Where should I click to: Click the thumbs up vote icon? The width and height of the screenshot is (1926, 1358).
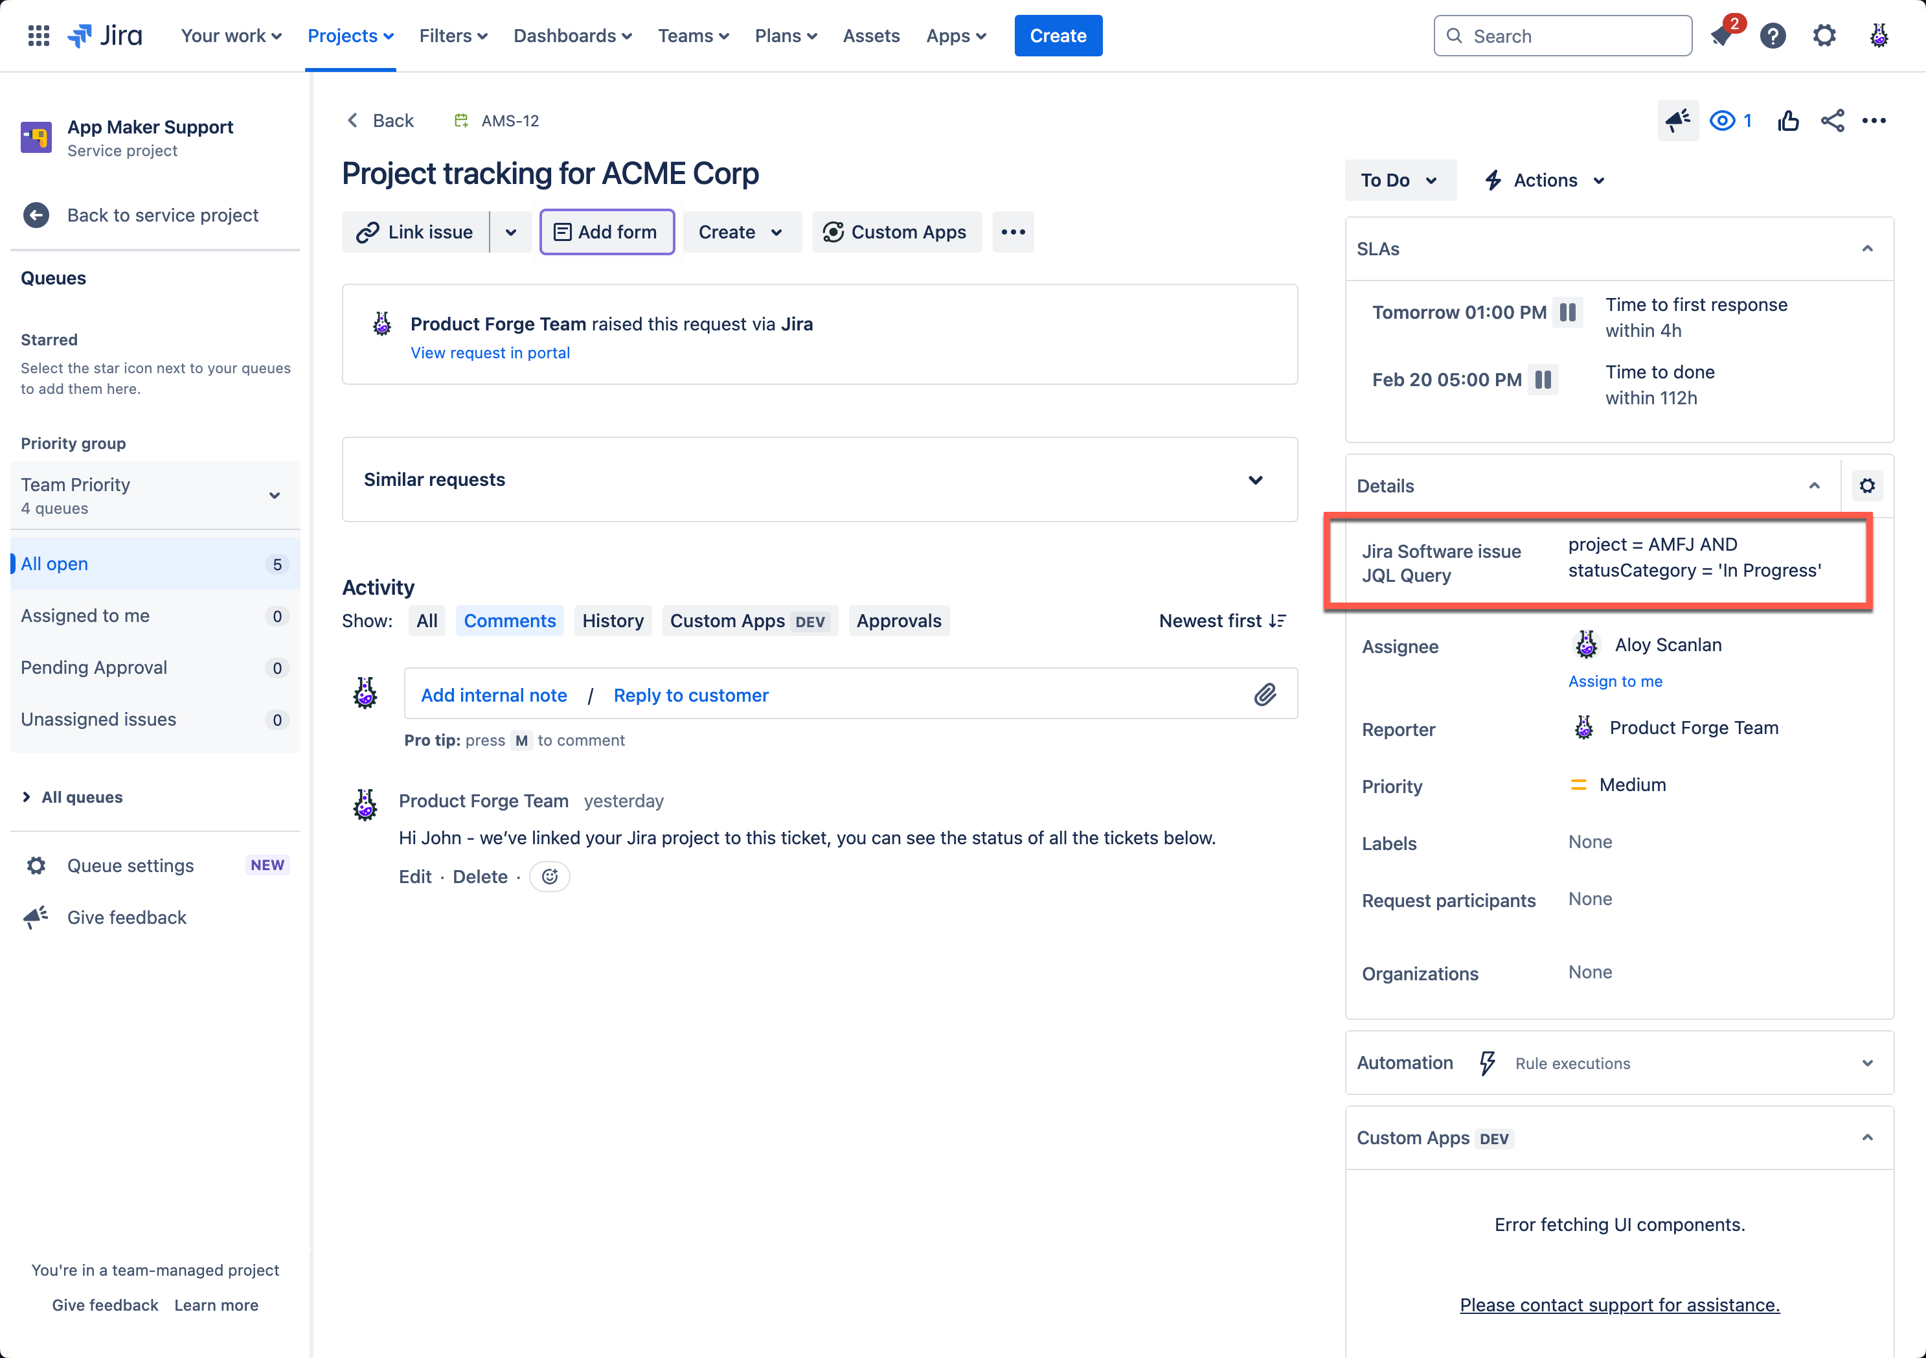tap(1787, 121)
